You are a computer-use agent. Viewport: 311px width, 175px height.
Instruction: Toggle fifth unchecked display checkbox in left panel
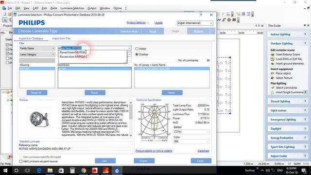tap(7, 63)
